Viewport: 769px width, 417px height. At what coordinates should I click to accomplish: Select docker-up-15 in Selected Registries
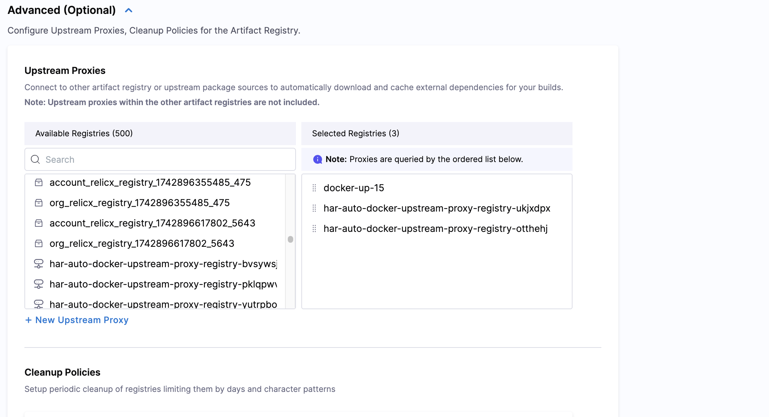click(354, 188)
